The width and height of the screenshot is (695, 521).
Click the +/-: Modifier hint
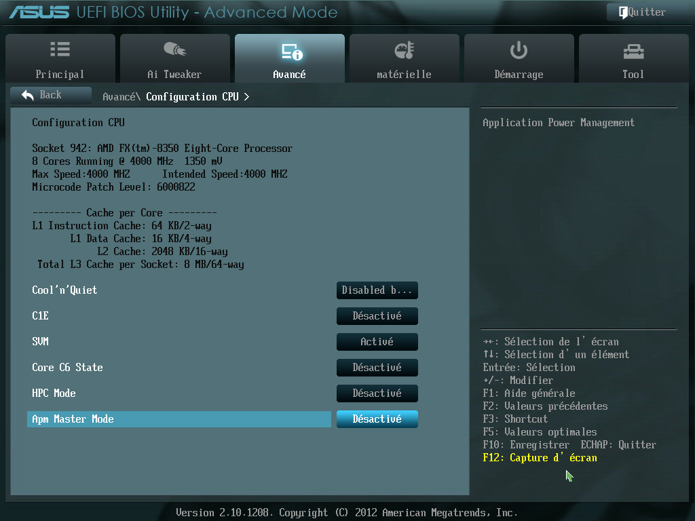(x=518, y=380)
